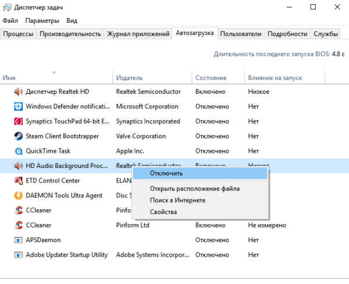The width and height of the screenshot is (349, 284).
Task: Open the Параметры menu
Action: (42, 21)
